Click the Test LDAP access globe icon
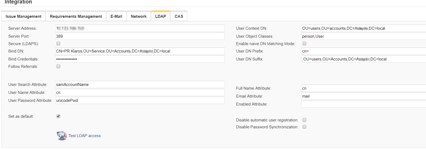The image size is (426, 149). point(62,135)
